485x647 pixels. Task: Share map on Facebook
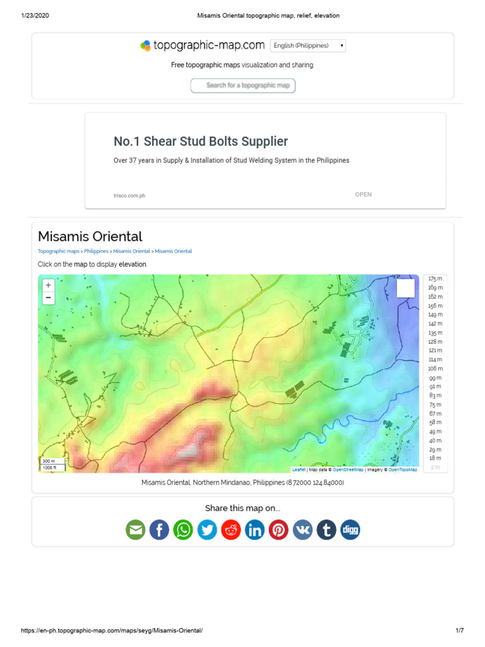coord(159,530)
